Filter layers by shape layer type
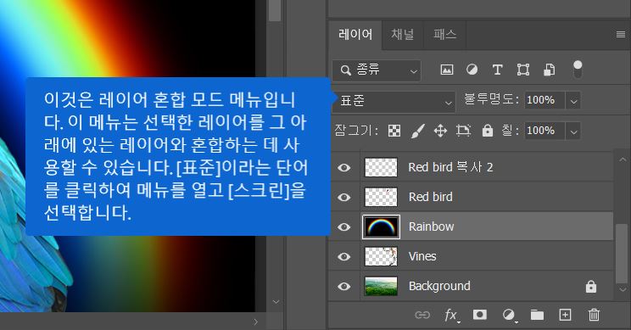Viewport: 631px width, 330px height. click(x=523, y=70)
